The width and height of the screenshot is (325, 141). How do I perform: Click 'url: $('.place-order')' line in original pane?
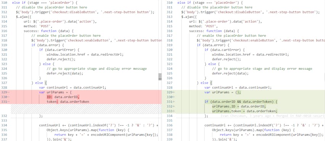[60, 21]
